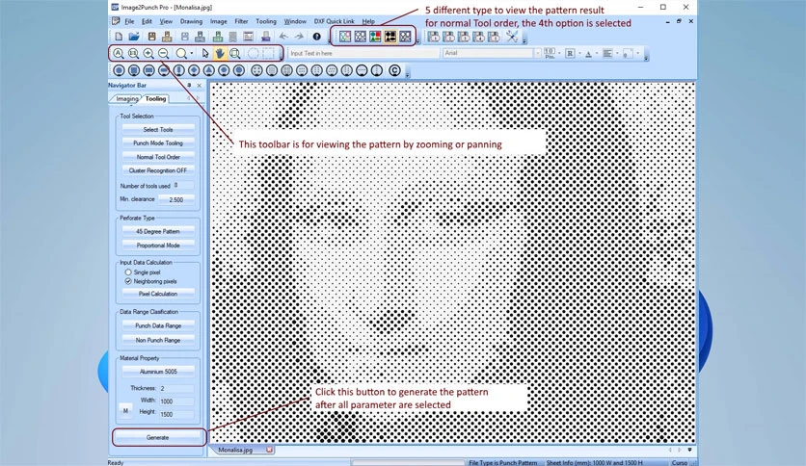Toggle the Proportional Mode button
The width and height of the screenshot is (806, 466).
[158, 246]
